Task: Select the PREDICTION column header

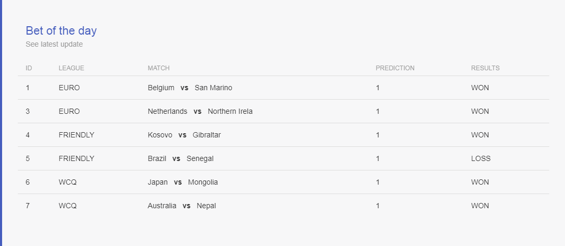Action: [395, 68]
